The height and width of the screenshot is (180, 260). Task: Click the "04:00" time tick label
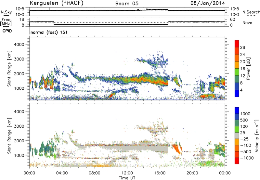(x=62, y=173)
